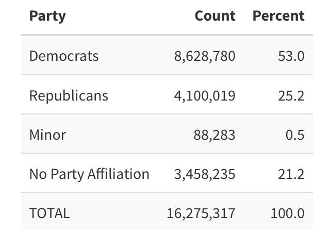Click the Count column header
Screen dimensions: 329x230
click(215, 16)
